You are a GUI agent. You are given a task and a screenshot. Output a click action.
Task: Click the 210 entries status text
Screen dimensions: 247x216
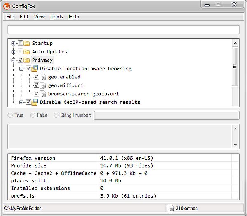186,209
